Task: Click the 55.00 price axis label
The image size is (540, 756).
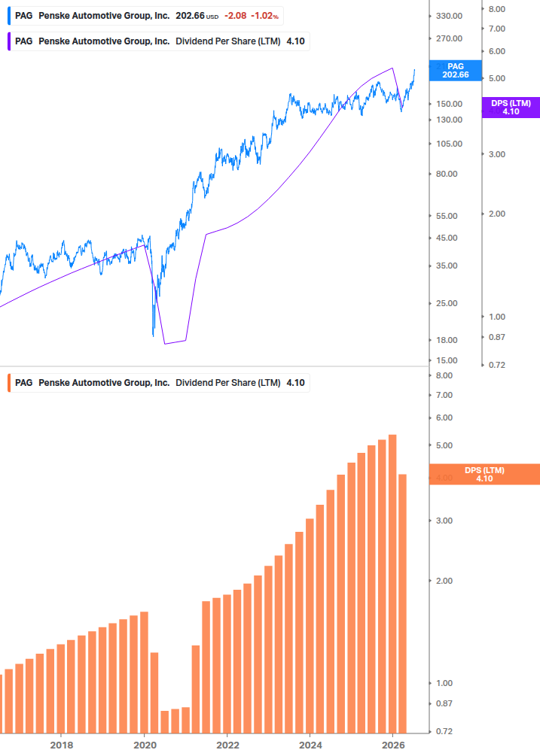Action: [447, 216]
